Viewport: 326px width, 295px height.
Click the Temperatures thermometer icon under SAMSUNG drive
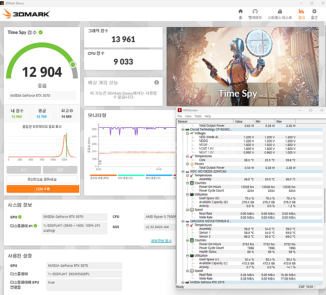192,225
